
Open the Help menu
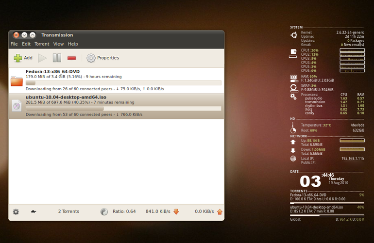pyautogui.click(x=73, y=44)
